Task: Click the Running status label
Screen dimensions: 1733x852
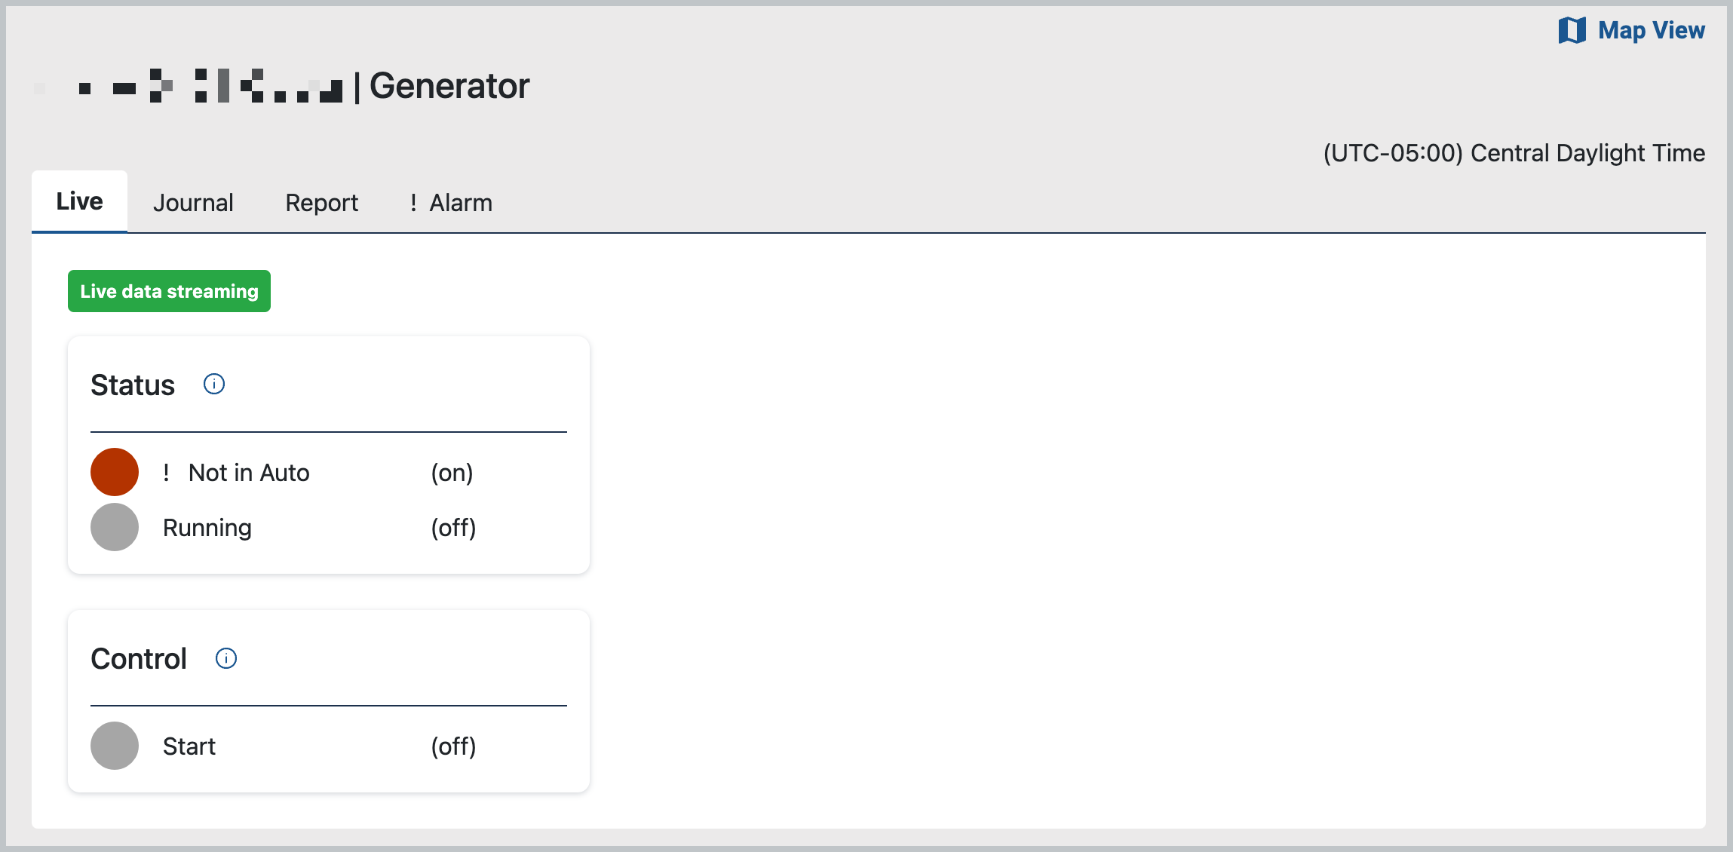Action: pos(207,528)
